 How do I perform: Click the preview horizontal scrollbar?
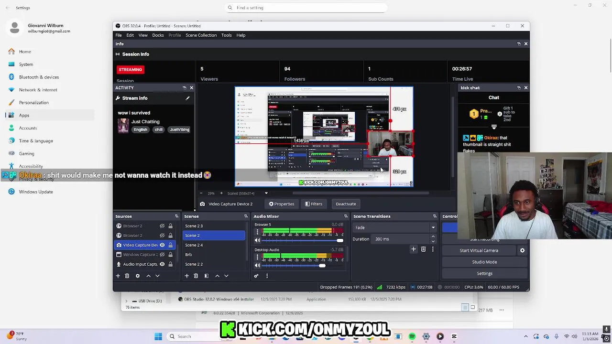click(x=361, y=193)
